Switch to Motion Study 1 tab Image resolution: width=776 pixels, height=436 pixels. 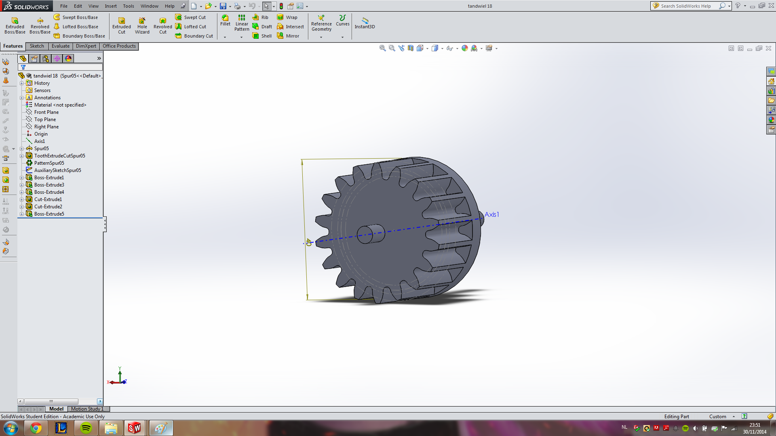(87, 409)
